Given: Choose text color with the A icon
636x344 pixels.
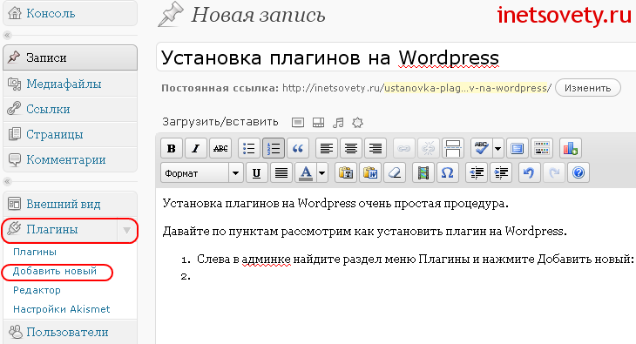Looking at the screenshot, I should 306,173.
